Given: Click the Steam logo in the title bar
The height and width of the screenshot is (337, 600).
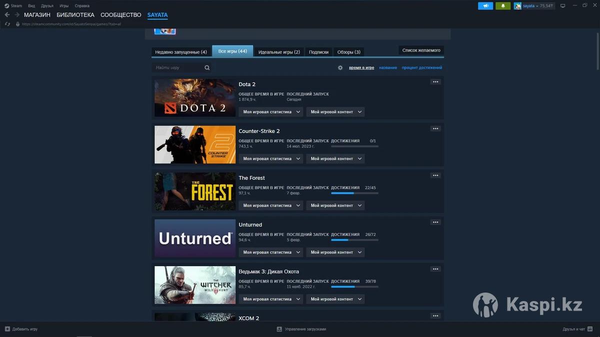Looking at the screenshot, I should click(x=6, y=6).
